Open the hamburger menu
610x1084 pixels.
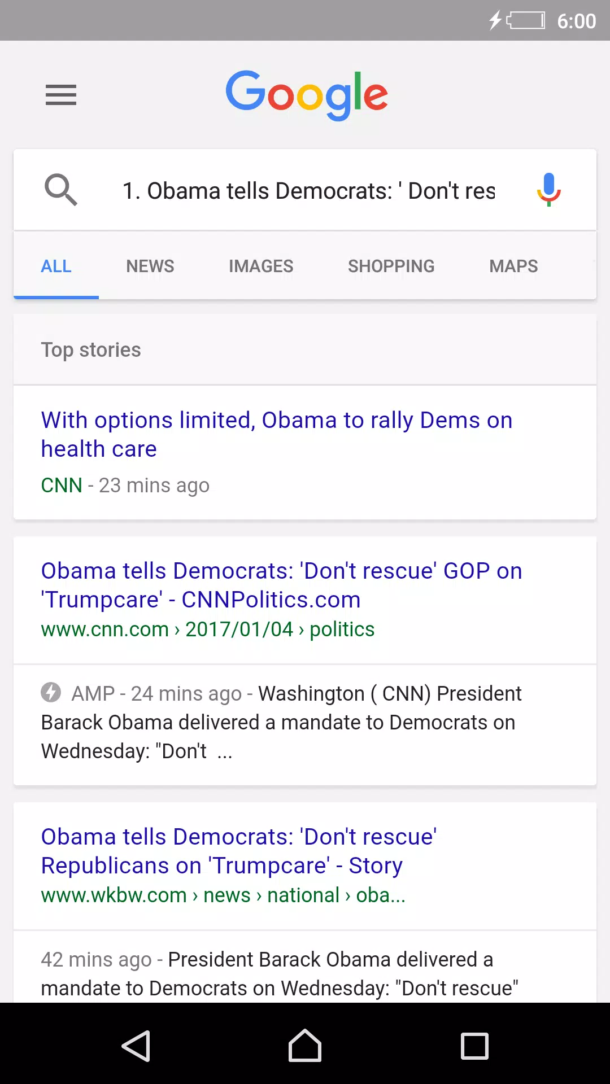click(61, 95)
